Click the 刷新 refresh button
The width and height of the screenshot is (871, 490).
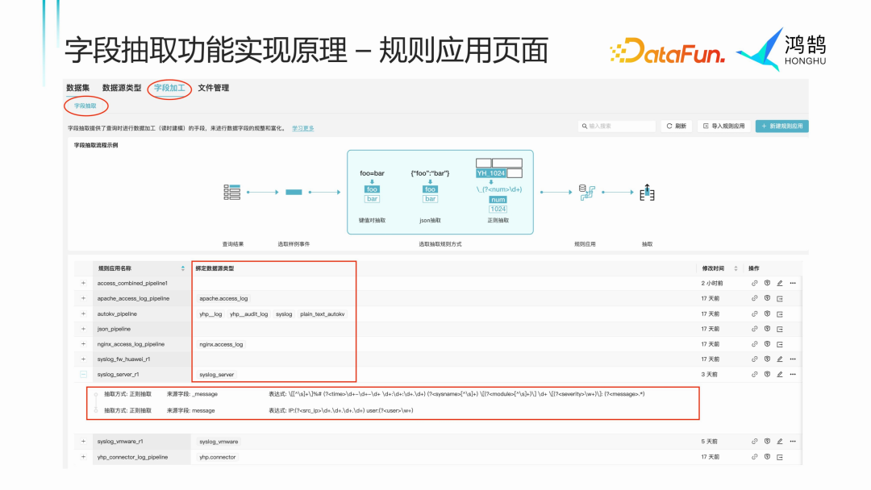coord(676,126)
